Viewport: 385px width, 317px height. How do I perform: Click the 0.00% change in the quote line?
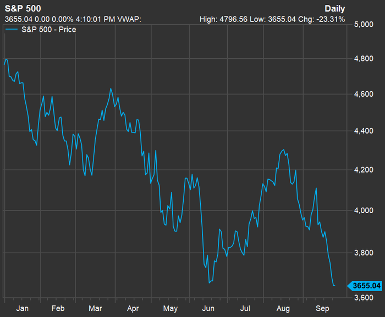click(63, 19)
